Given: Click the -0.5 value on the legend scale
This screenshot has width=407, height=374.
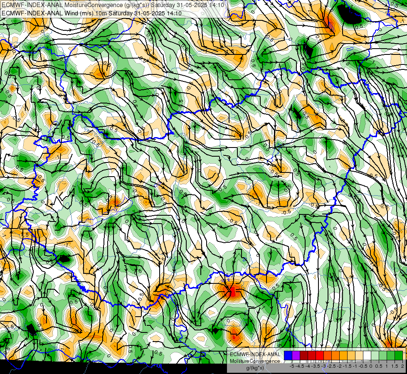Looking at the screenshot, I should pos(363,366).
